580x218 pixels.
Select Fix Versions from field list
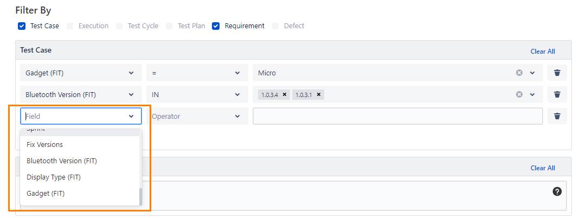(x=45, y=145)
